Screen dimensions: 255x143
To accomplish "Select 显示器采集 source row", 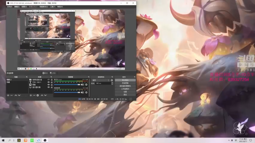I will point(41,87).
